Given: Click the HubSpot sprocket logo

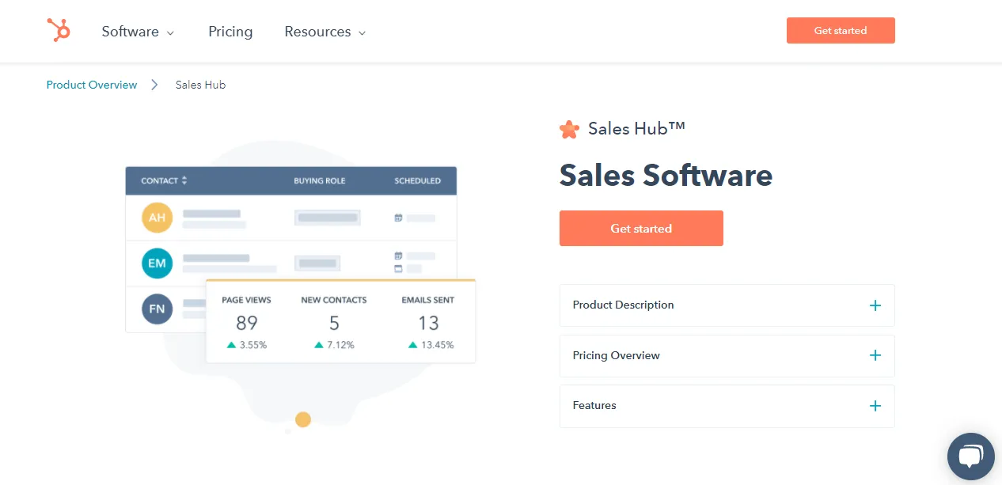Looking at the screenshot, I should pos(59,31).
